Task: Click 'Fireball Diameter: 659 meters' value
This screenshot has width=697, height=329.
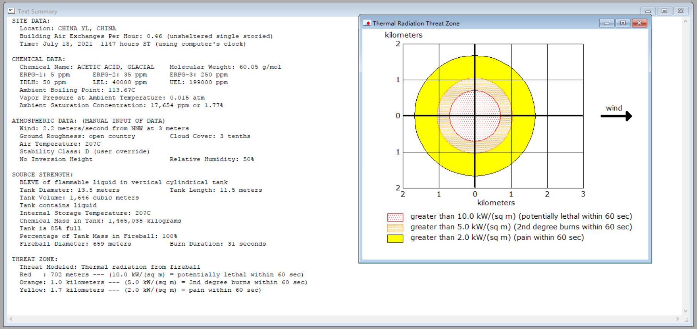Action: 75,244
